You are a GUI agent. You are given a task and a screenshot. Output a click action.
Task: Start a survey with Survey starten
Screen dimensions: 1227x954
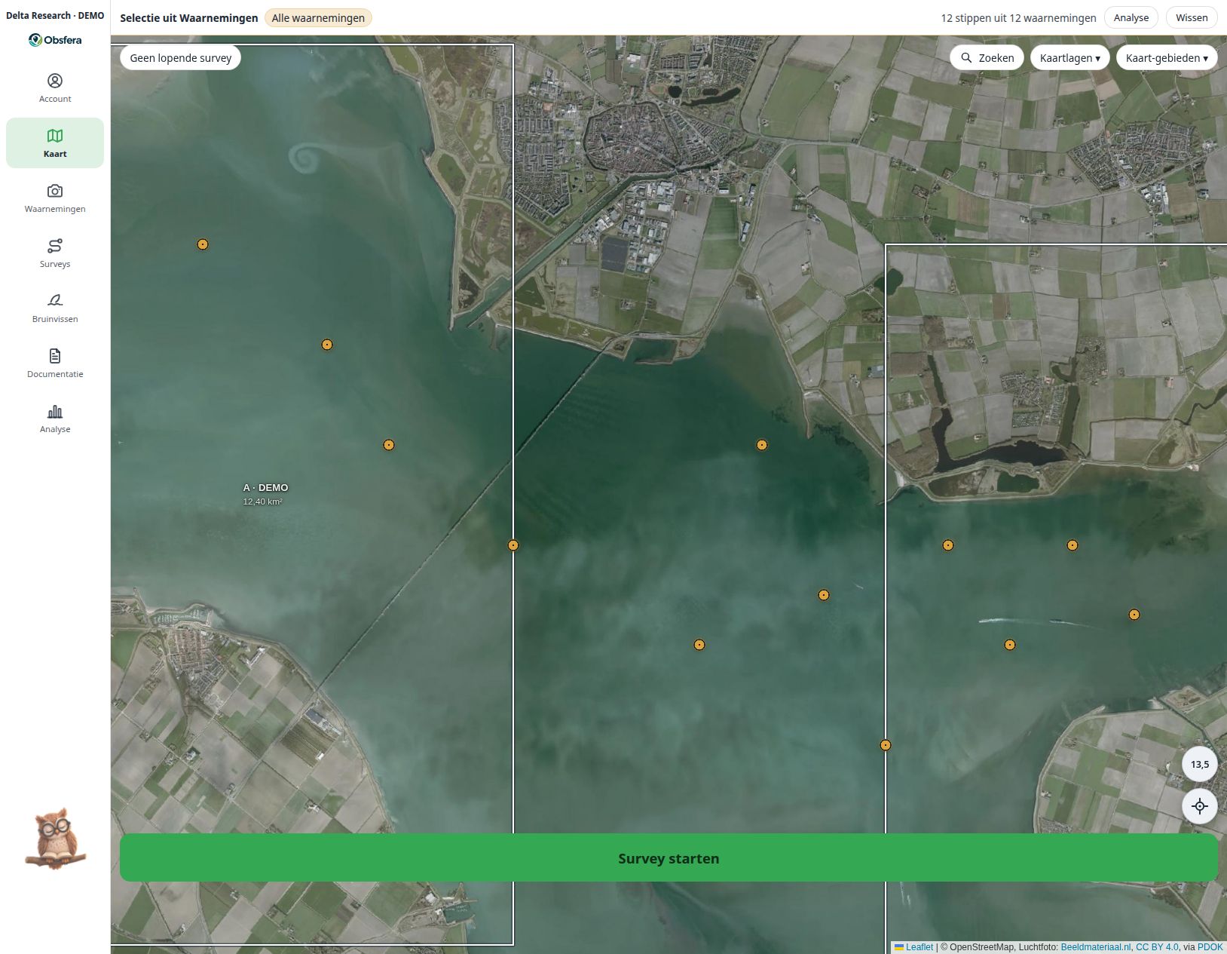(x=669, y=858)
